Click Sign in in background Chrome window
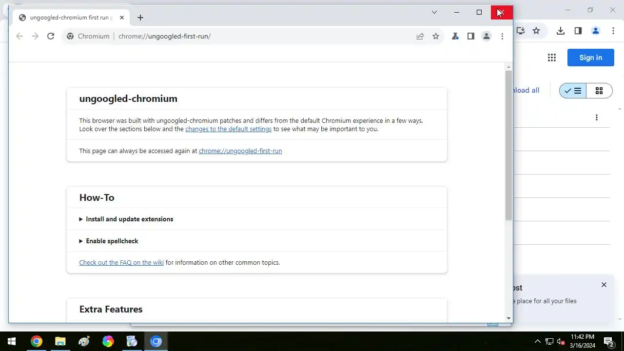This screenshot has width=624, height=351. [591, 58]
